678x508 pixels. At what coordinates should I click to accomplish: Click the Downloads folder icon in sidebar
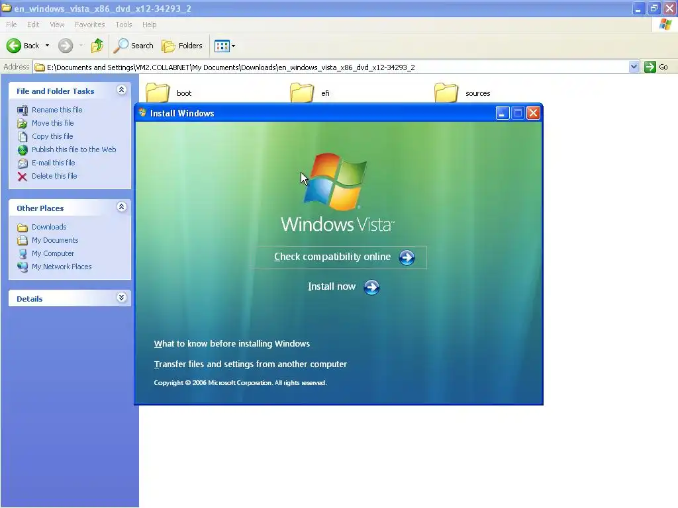click(x=23, y=228)
